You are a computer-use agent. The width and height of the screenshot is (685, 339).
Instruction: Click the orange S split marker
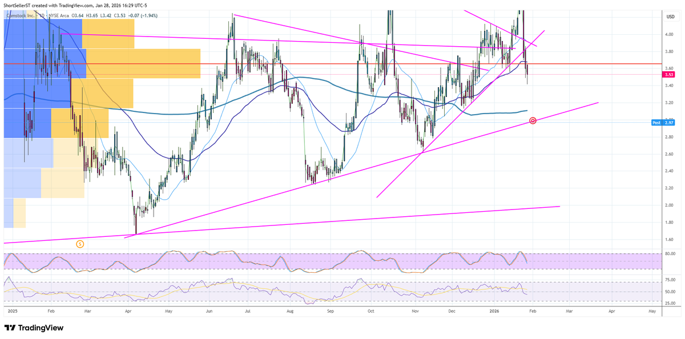coord(80,244)
